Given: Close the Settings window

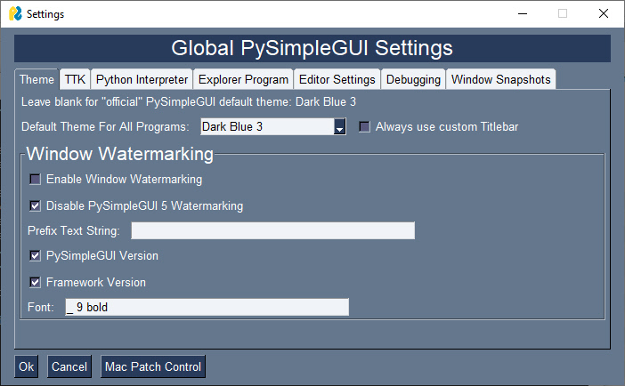Looking at the screenshot, I should 604,14.
